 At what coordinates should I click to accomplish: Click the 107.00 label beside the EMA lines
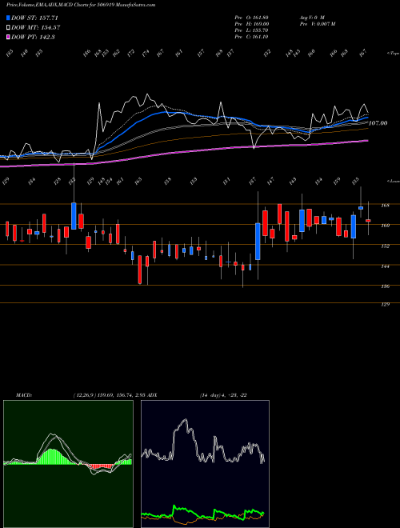click(378, 123)
